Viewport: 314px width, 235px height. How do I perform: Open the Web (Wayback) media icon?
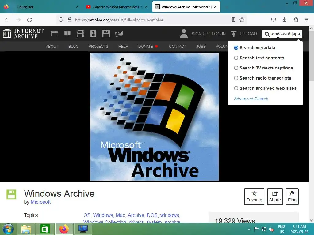pyautogui.click(x=55, y=34)
